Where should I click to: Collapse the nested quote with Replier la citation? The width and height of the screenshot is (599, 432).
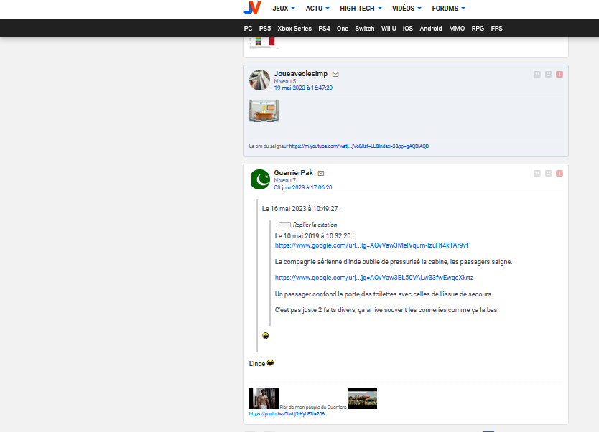point(308,225)
